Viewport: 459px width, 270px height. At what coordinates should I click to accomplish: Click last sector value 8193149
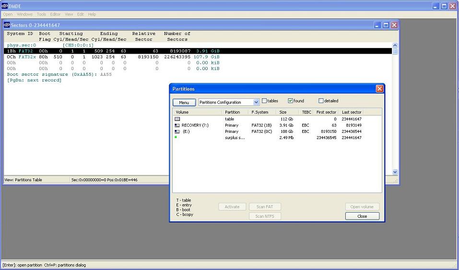[353, 125]
